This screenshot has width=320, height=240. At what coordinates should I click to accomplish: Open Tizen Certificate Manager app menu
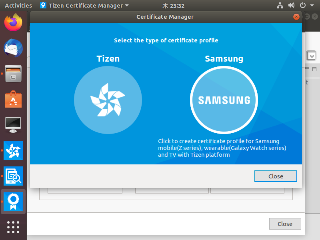coord(84,6)
